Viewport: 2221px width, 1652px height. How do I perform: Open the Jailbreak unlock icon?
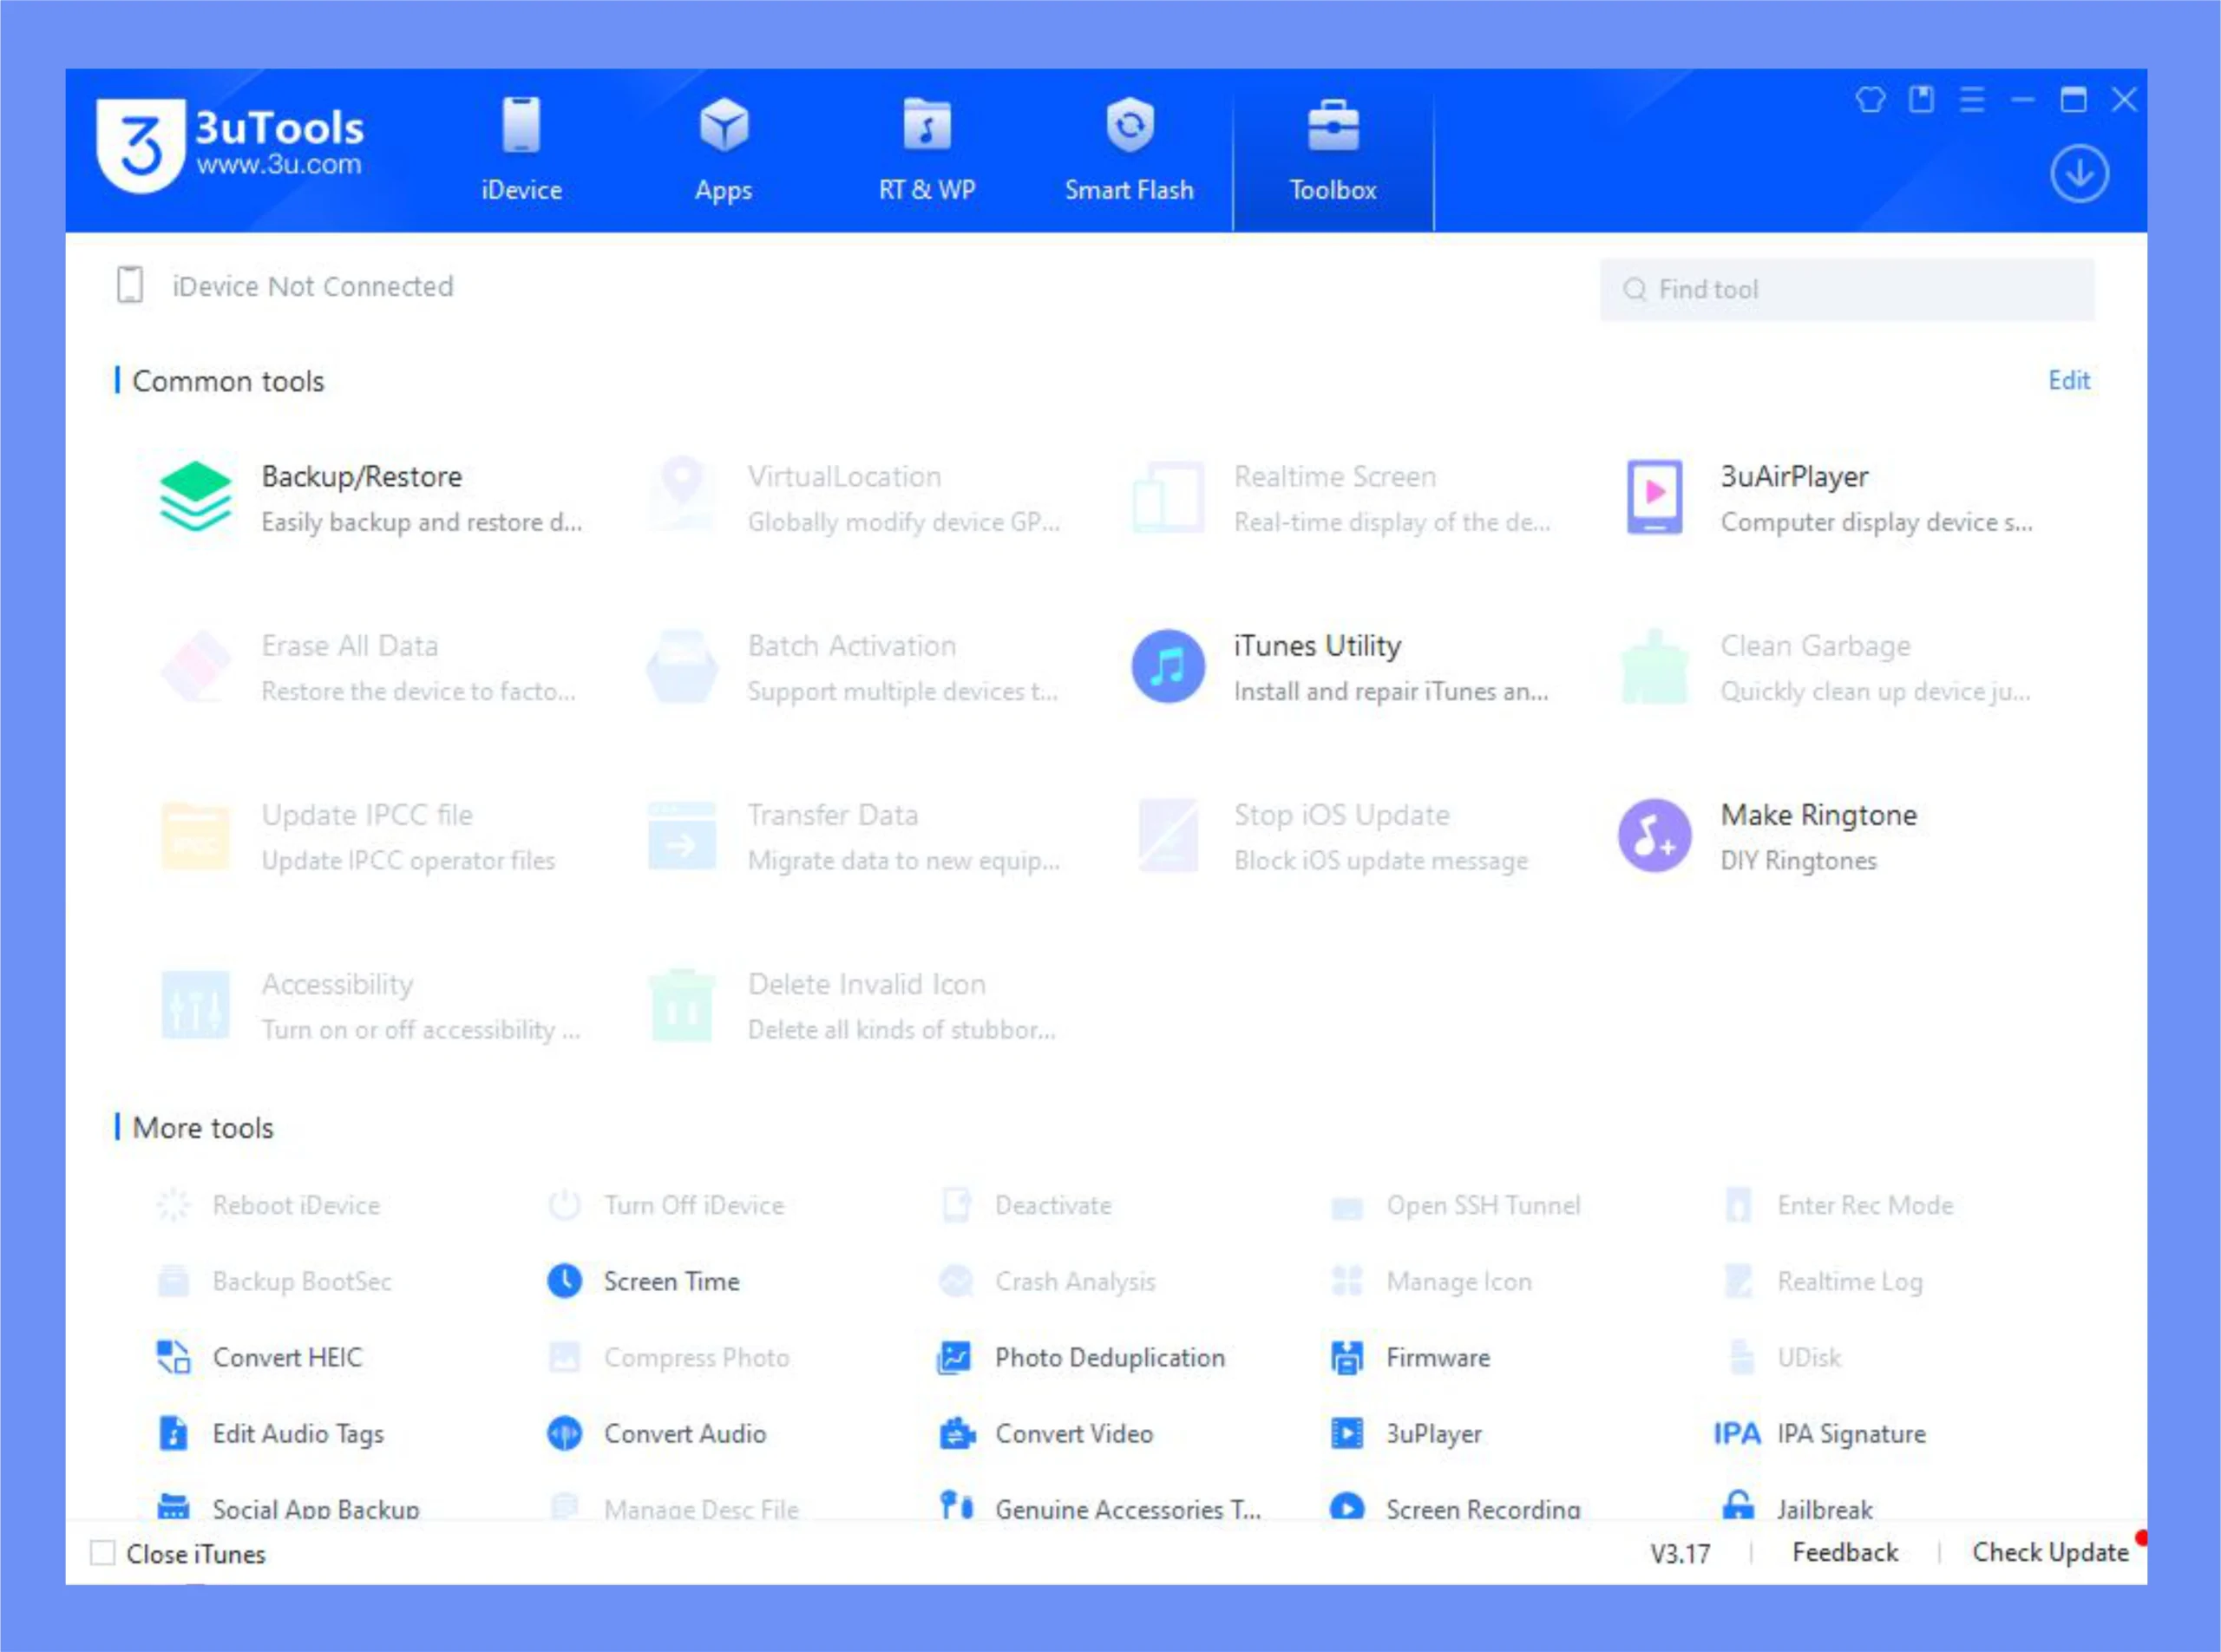(x=1738, y=1505)
